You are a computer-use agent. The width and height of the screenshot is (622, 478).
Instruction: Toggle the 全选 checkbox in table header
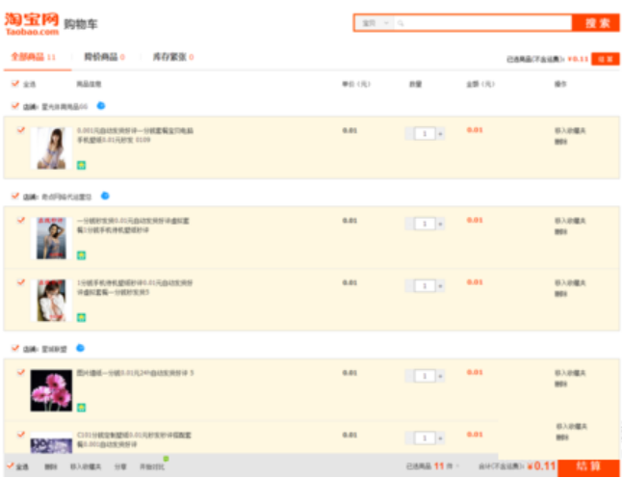click(15, 84)
